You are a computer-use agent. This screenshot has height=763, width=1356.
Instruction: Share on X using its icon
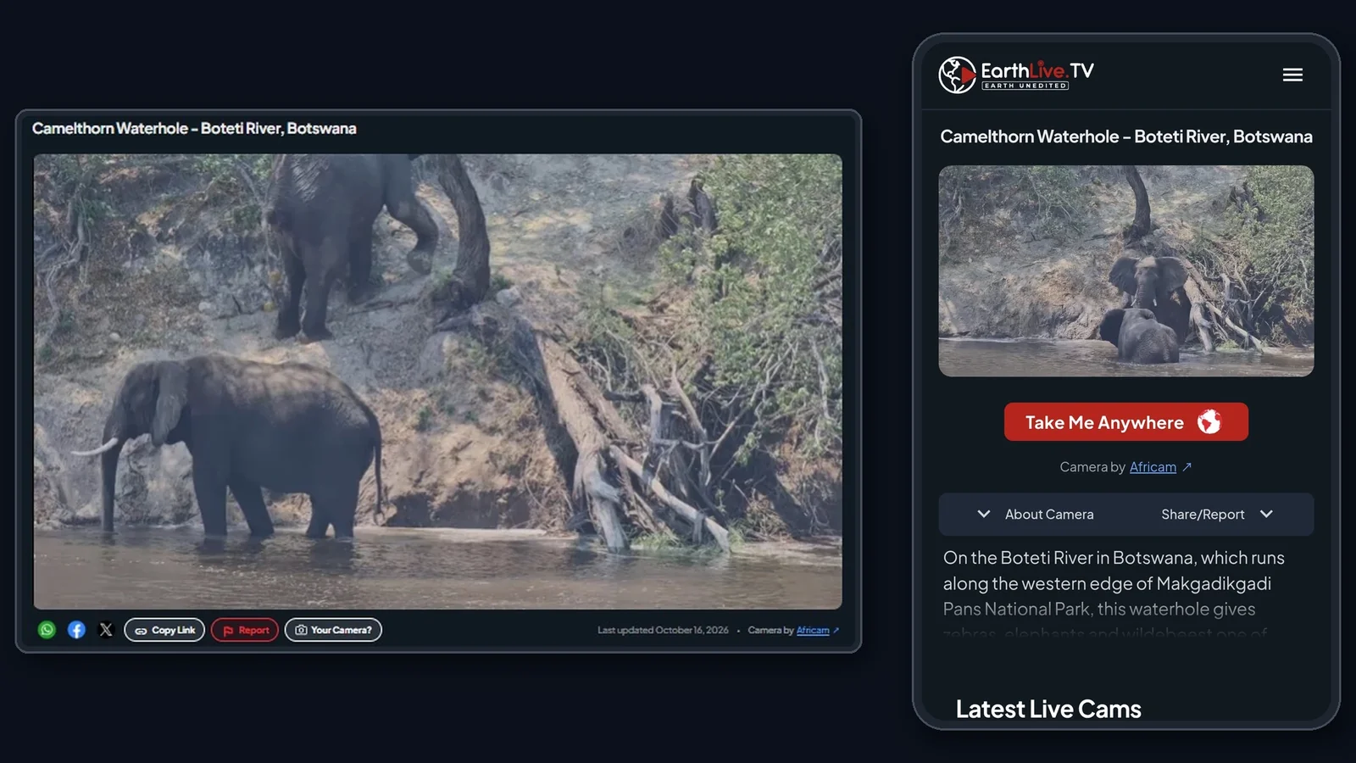tap(106, 630)
